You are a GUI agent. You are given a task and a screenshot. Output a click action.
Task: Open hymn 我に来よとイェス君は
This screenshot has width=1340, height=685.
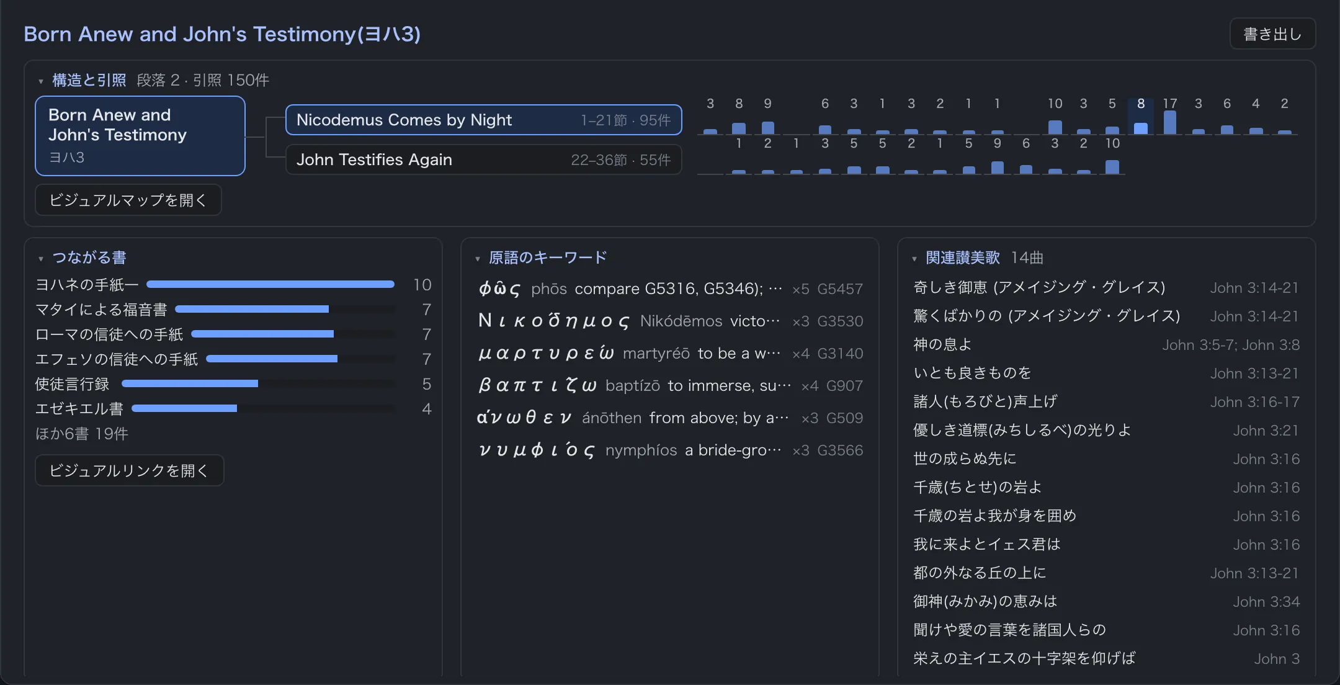1106,544
